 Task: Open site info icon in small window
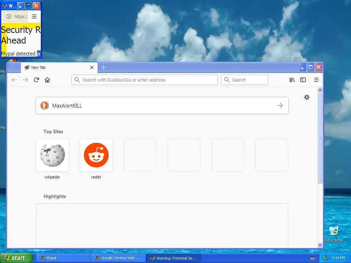click(x=9, y=16)
